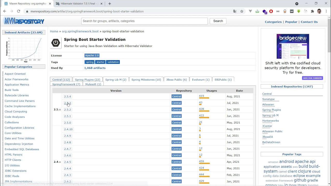The height and width of the screenshot is (186, 331).
Task: Open org.springframework.boot breadcrumb link
Action: tap(80, 31)
